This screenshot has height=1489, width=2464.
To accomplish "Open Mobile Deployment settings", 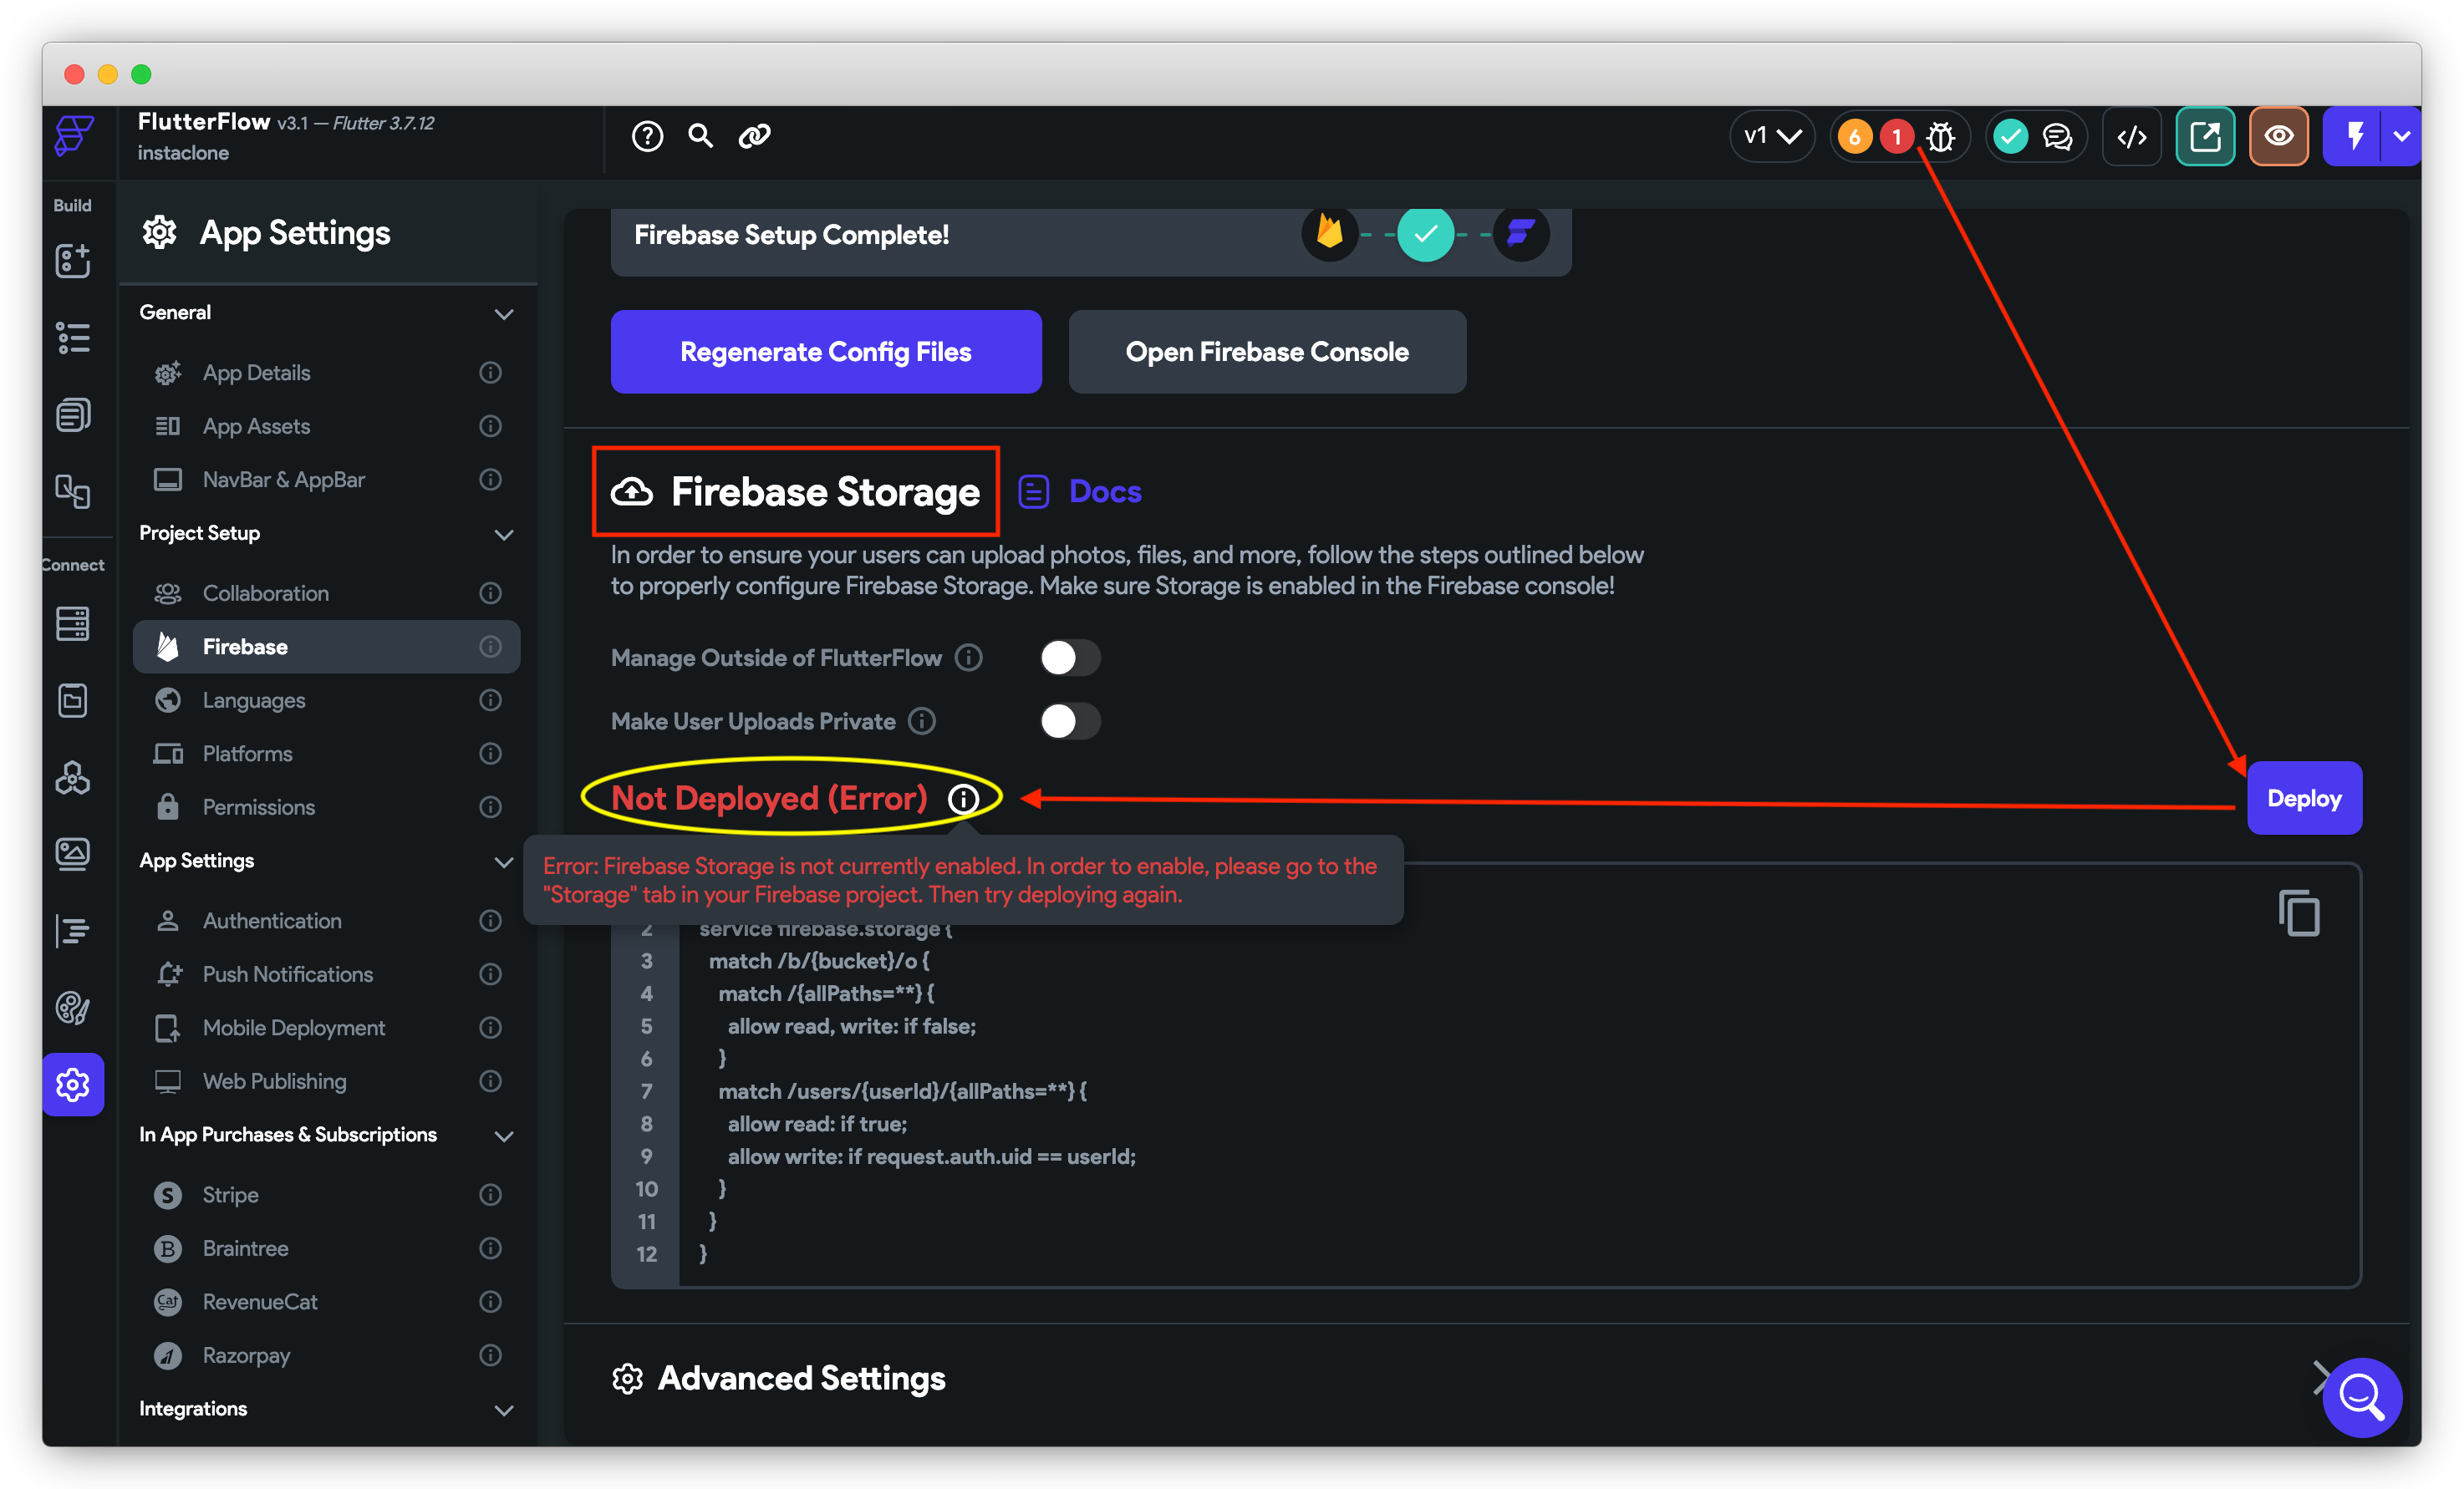I will [x=326, y=1028].
